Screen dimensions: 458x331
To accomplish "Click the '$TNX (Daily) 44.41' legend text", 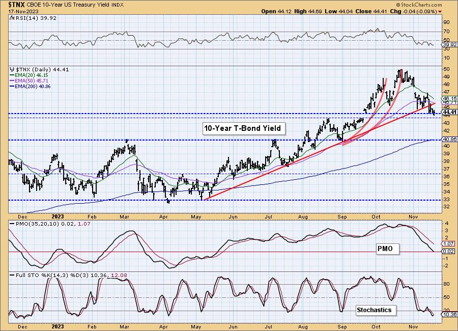I will click(42, 70).
